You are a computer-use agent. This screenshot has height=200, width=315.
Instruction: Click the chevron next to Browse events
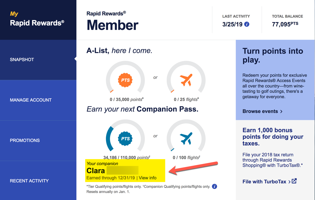[281, 111]
